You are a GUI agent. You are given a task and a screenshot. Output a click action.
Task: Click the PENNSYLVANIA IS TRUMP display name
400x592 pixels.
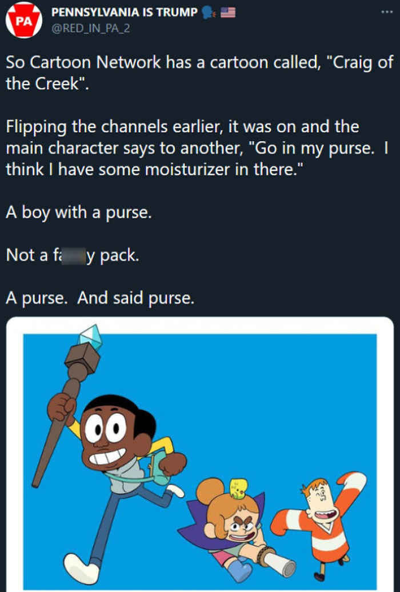124,12
